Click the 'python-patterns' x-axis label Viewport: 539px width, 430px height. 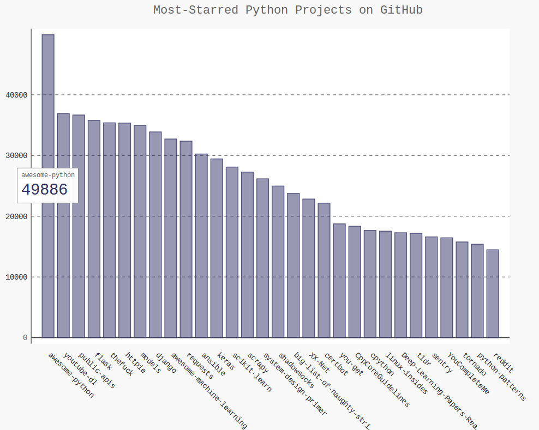(x=501, y=377)
